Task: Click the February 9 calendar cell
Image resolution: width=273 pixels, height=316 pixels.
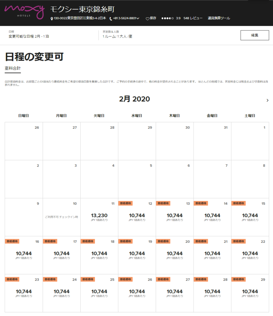Action: (24, 217)
